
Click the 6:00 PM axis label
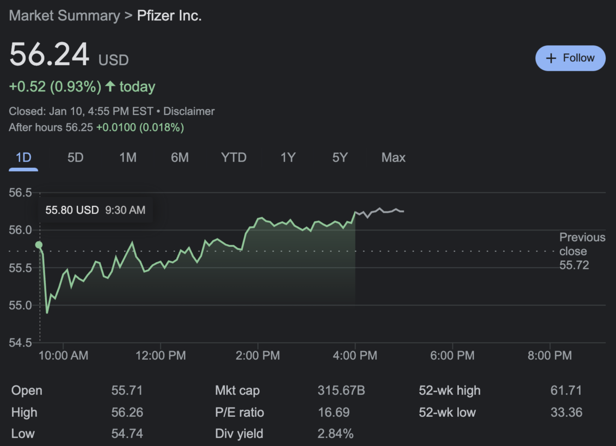coord(452,355)
